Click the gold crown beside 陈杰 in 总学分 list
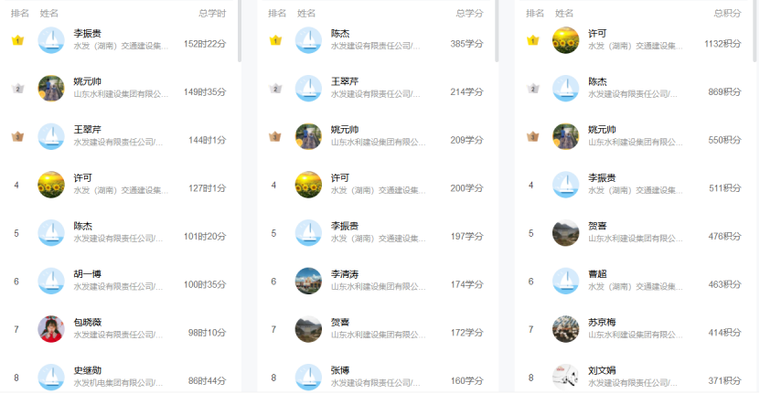The width and height of the screenshot is (760, 394). (275, 41)
